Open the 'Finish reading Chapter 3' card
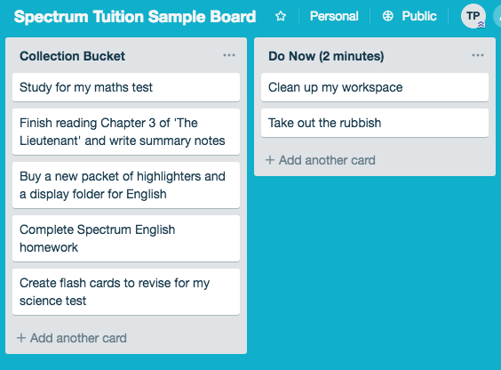The height and width of the screenshot is (370, 501). pyautogui.click(x=126, y=132)
